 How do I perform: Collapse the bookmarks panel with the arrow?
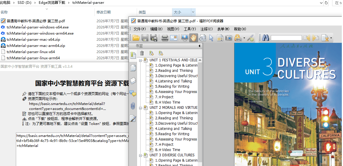(x=200, y=46)
